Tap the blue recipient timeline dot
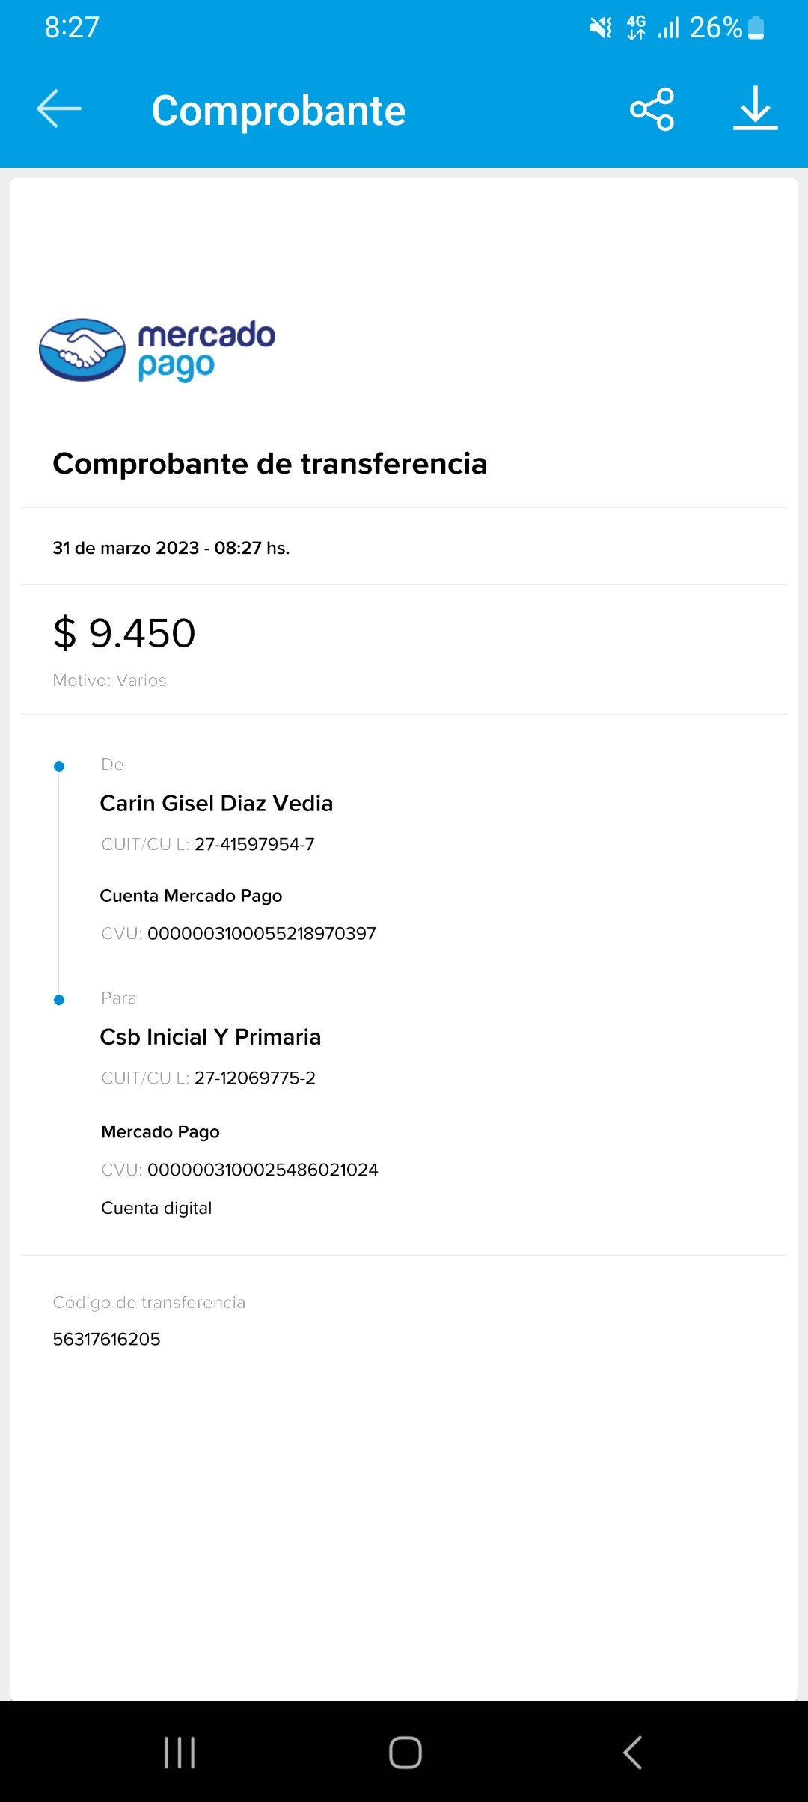 coord(59,1000)
